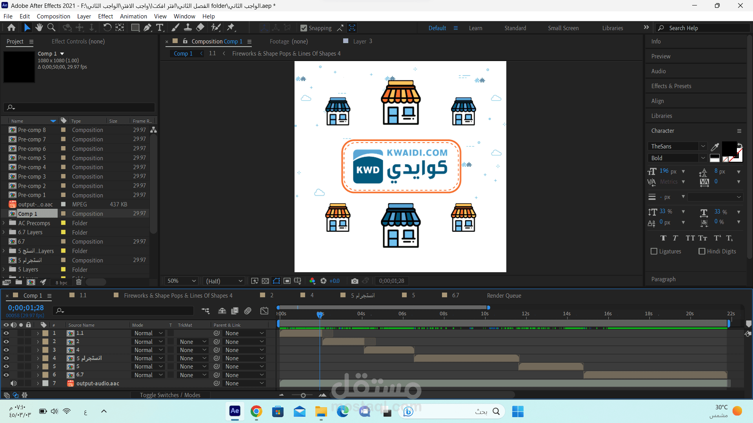753x423 pixels.
Task: Toggle the Snapping checkbox
Action: point(304,28)
